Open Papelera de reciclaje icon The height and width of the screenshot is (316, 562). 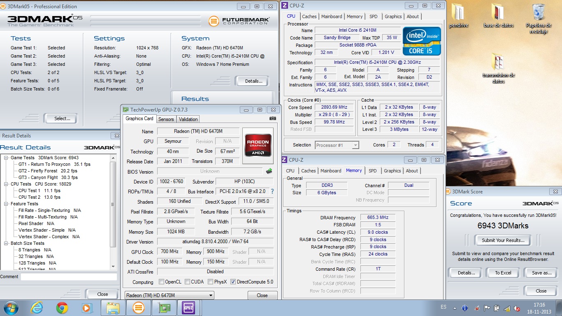539,19
